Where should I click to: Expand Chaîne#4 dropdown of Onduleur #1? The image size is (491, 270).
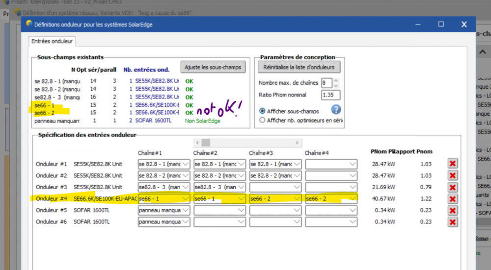click(352, 164)
